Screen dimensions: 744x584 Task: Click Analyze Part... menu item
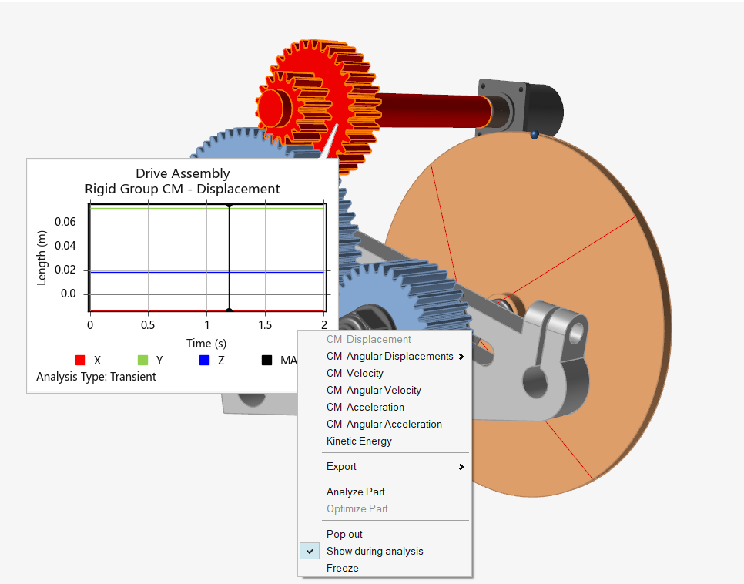coord(358,492)
